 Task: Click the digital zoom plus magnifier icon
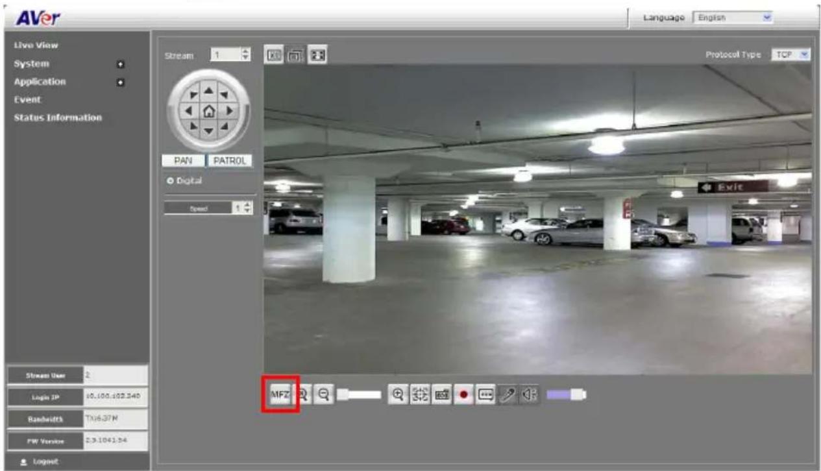tap(397, 394)
